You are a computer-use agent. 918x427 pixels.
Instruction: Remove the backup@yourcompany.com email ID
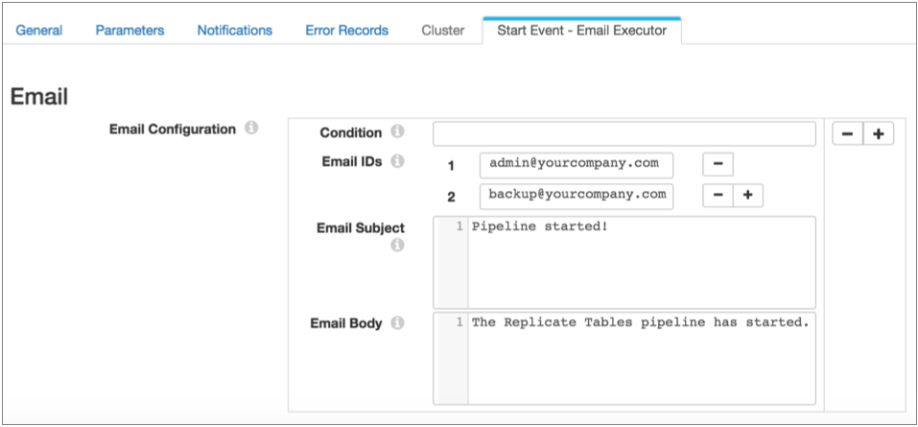(718, 196)
